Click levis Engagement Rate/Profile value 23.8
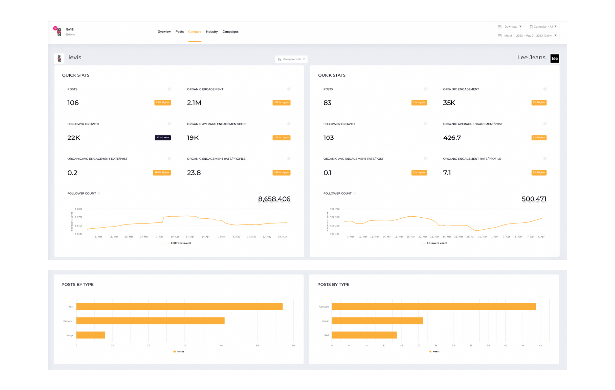This screenshot has width=615, height=390. coord(194,173)
